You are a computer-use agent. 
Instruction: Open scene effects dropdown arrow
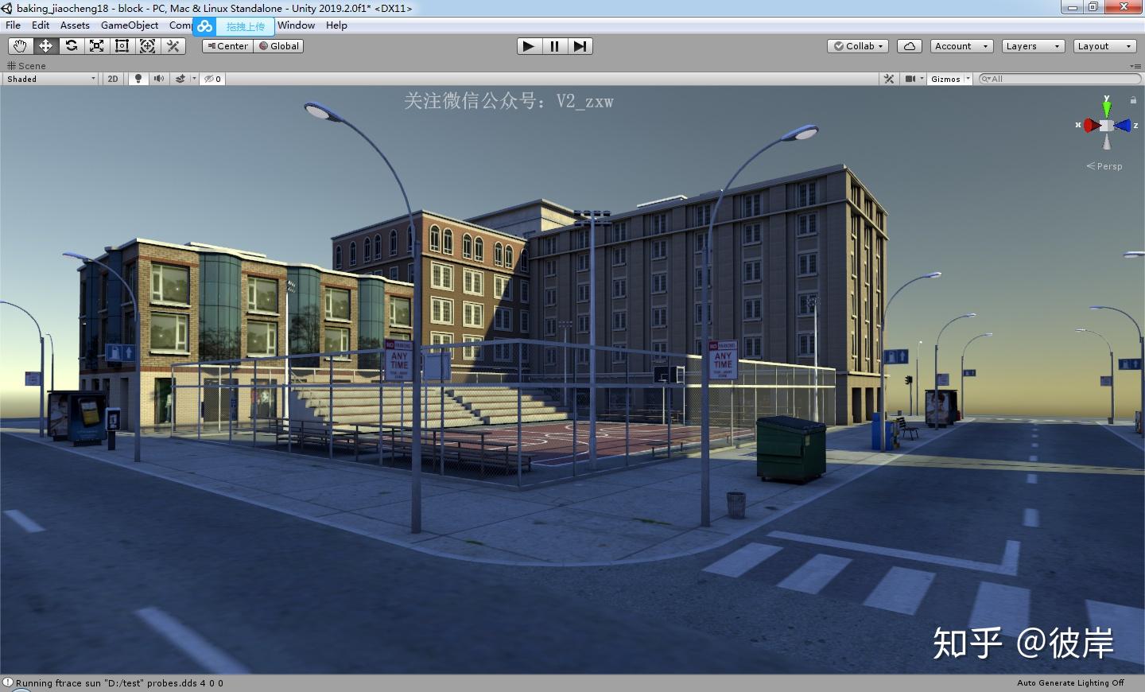point(194,79)
